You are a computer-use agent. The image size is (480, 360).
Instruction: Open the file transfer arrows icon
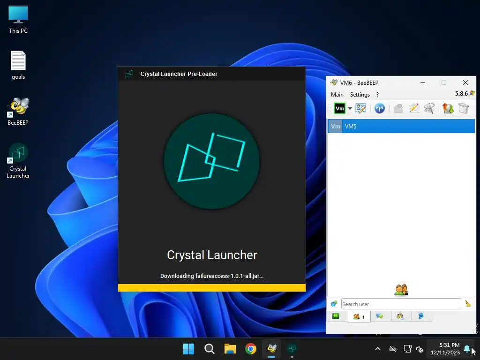[x=448, y=108]
